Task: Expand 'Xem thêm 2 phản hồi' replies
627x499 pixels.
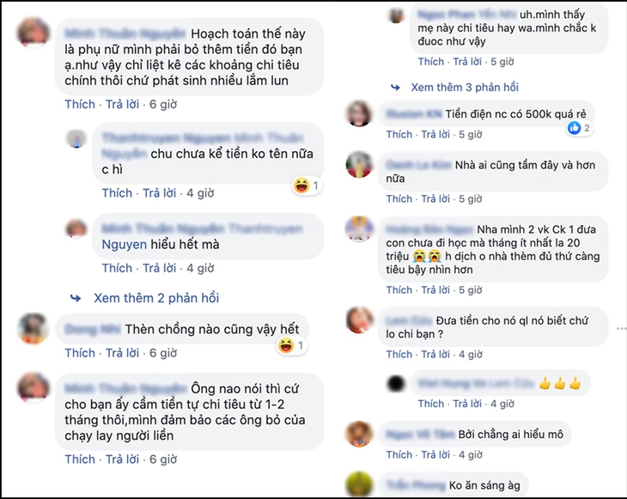Action: pos(156,298)
